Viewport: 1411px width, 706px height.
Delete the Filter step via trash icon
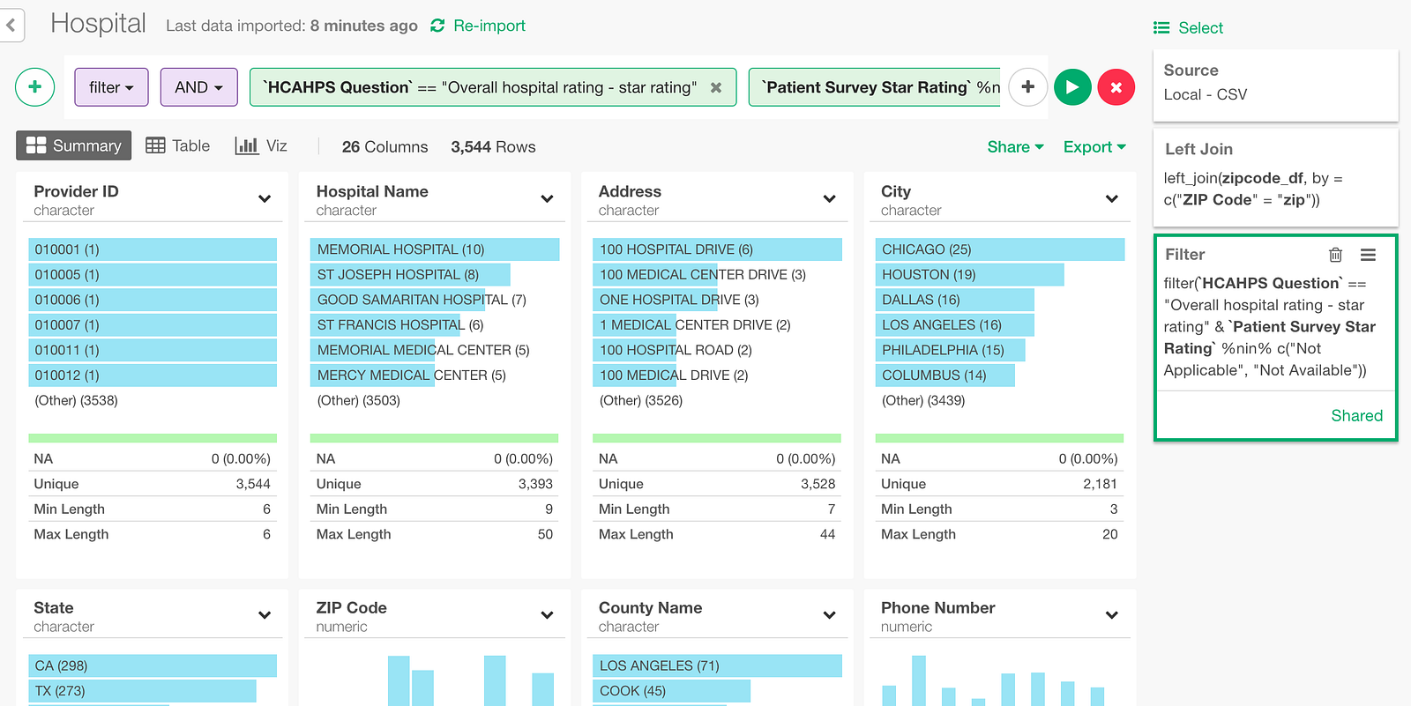[x=1335, y=255]
